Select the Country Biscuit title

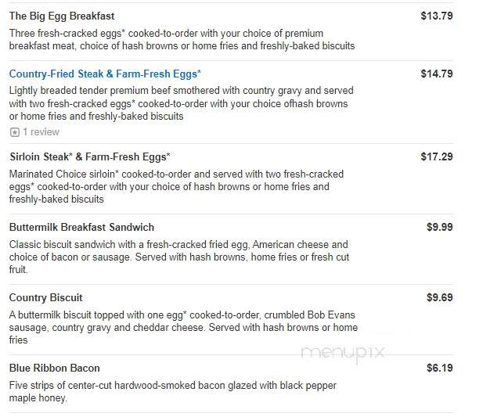[x=46, y=298]
